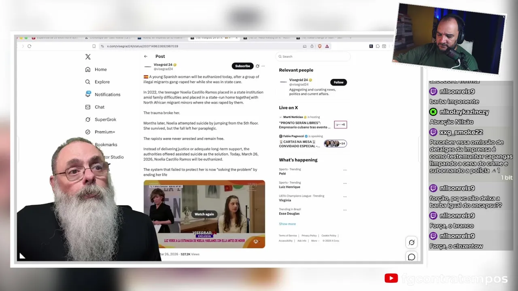The width and height of the screenshot is (518, 291).
Task: Click the search magnifier icon
Action: pyautogui.click(x=280, y=57)
